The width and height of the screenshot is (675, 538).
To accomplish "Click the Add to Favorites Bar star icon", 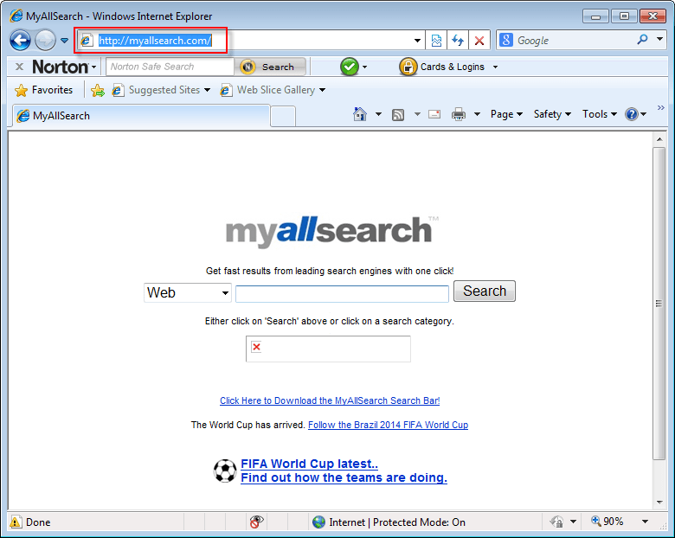I will (98, 90).
